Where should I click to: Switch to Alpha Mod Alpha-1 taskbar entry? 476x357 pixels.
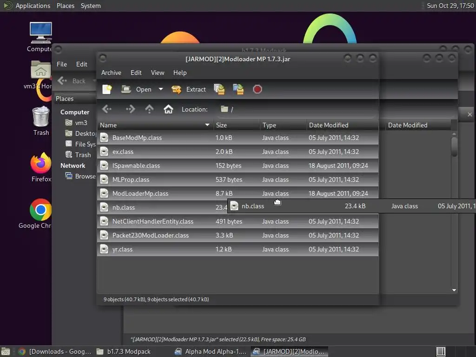212,351
